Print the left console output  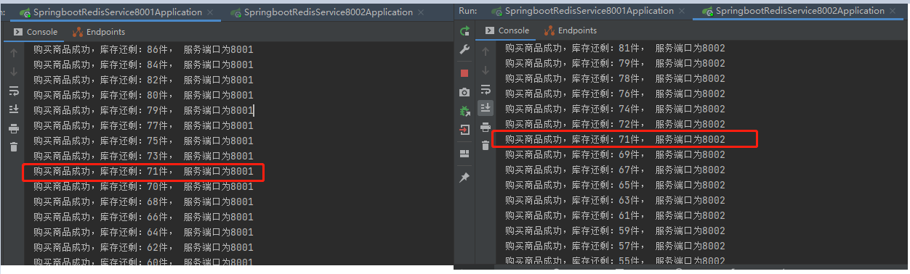pos(13,128)
